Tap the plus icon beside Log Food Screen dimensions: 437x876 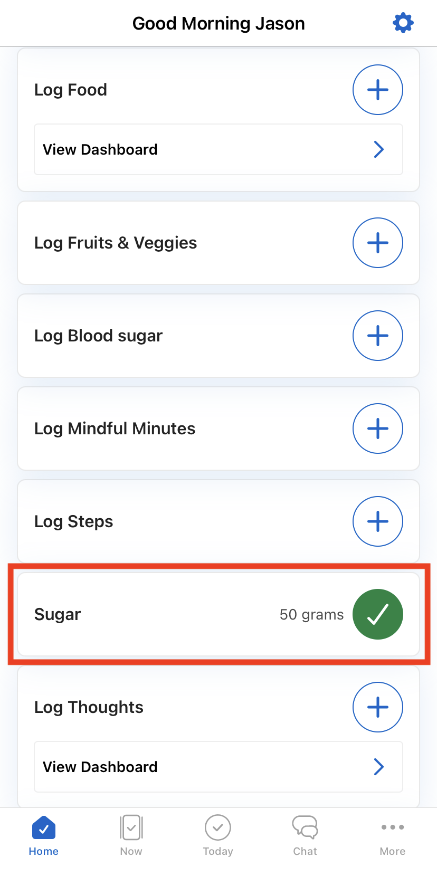coord(378,90)
